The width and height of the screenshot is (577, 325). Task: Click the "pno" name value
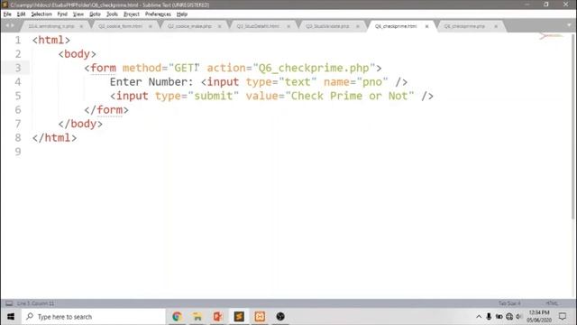point(372,82)
